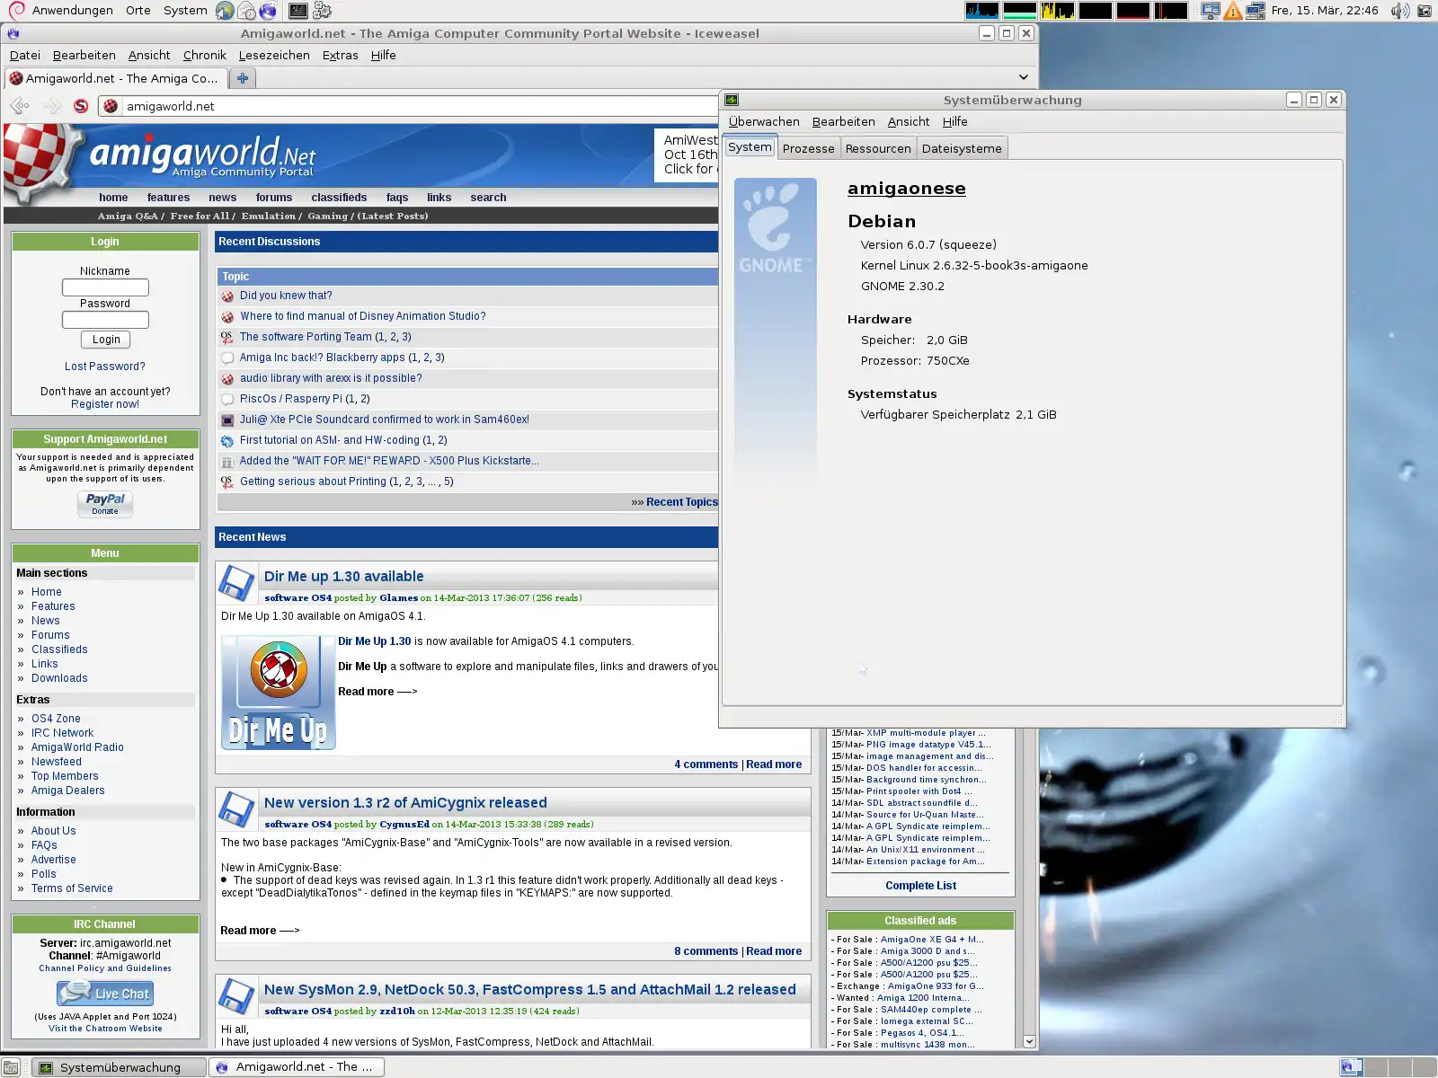
Task: Switch to the Prozesse tab
Action: (808, 148)
